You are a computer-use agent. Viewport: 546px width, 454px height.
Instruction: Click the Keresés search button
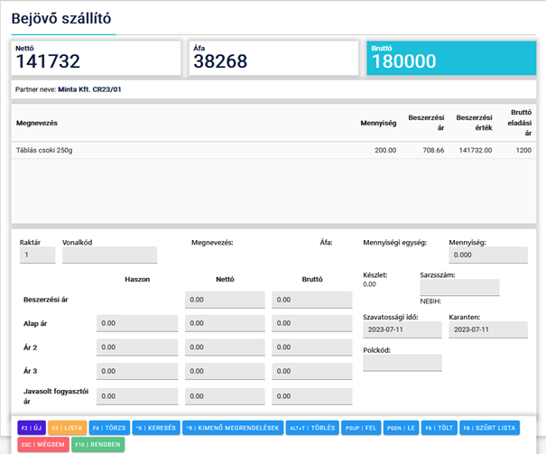(x=155, y=428)
